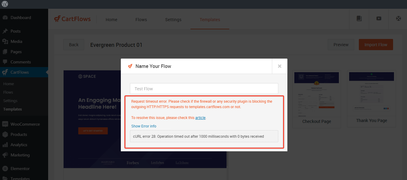Select the Thank You Page thumbnail
Viewport: 407px width, 180px height.
[371, 94]
